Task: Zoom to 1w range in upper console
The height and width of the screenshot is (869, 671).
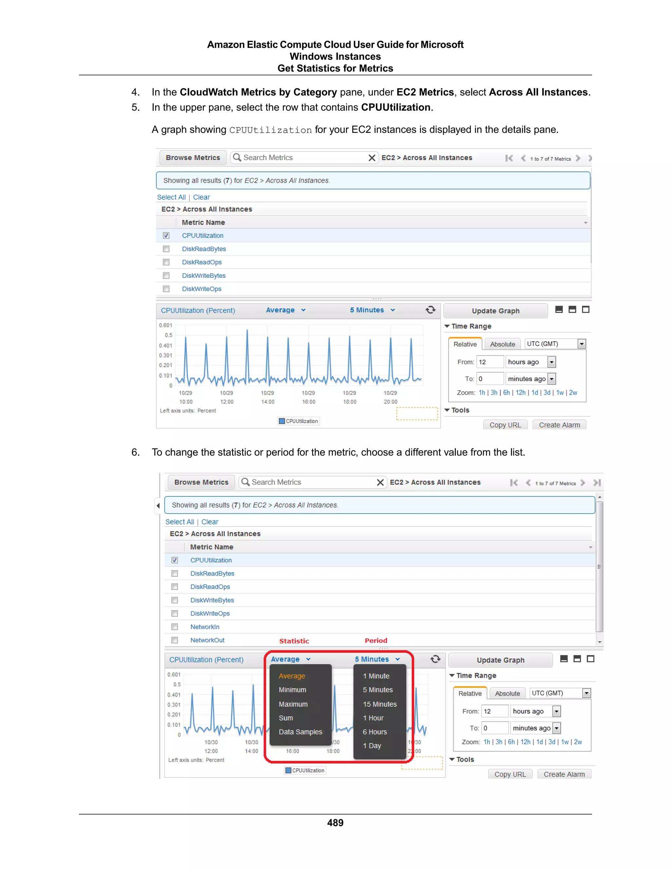Action: [560, 392]
